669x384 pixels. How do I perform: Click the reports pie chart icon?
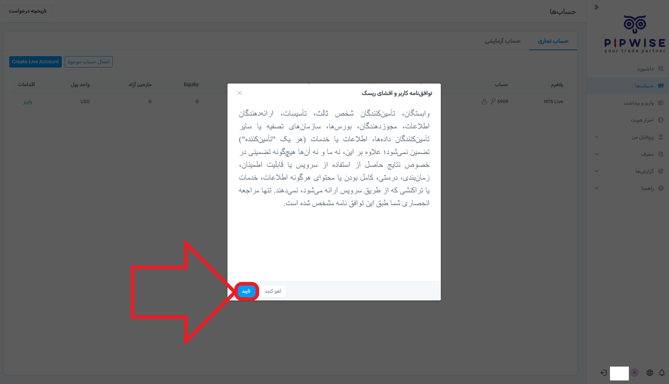coord(661,171)
